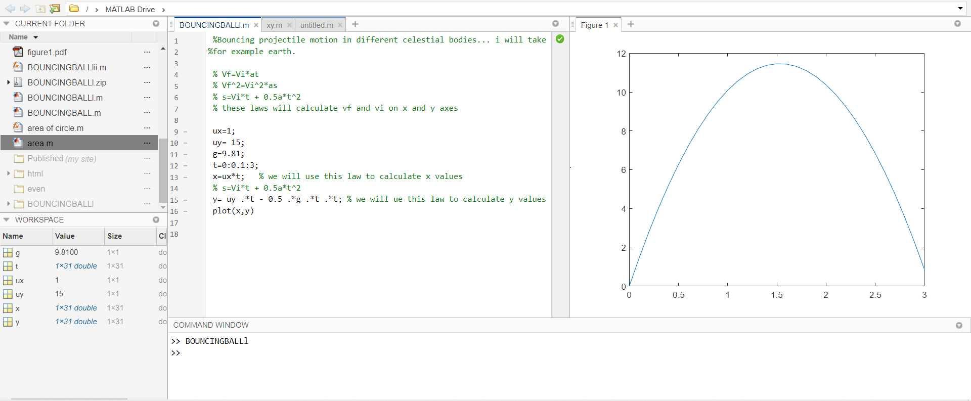Screen dimensions: 971x401
Task: Open the browse for folder icon
Action: pyautogui.click(x=55, y=9)
